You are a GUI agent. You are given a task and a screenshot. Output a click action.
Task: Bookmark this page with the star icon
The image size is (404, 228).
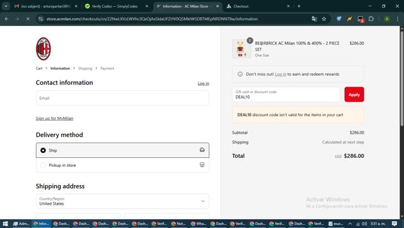pyautogui.click(x=324, y=19)
